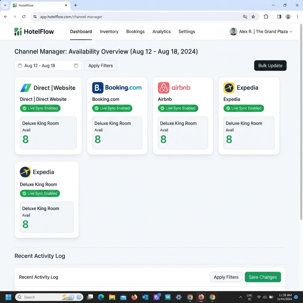Click the Booking.com logo icon

[x=98, y=88]
